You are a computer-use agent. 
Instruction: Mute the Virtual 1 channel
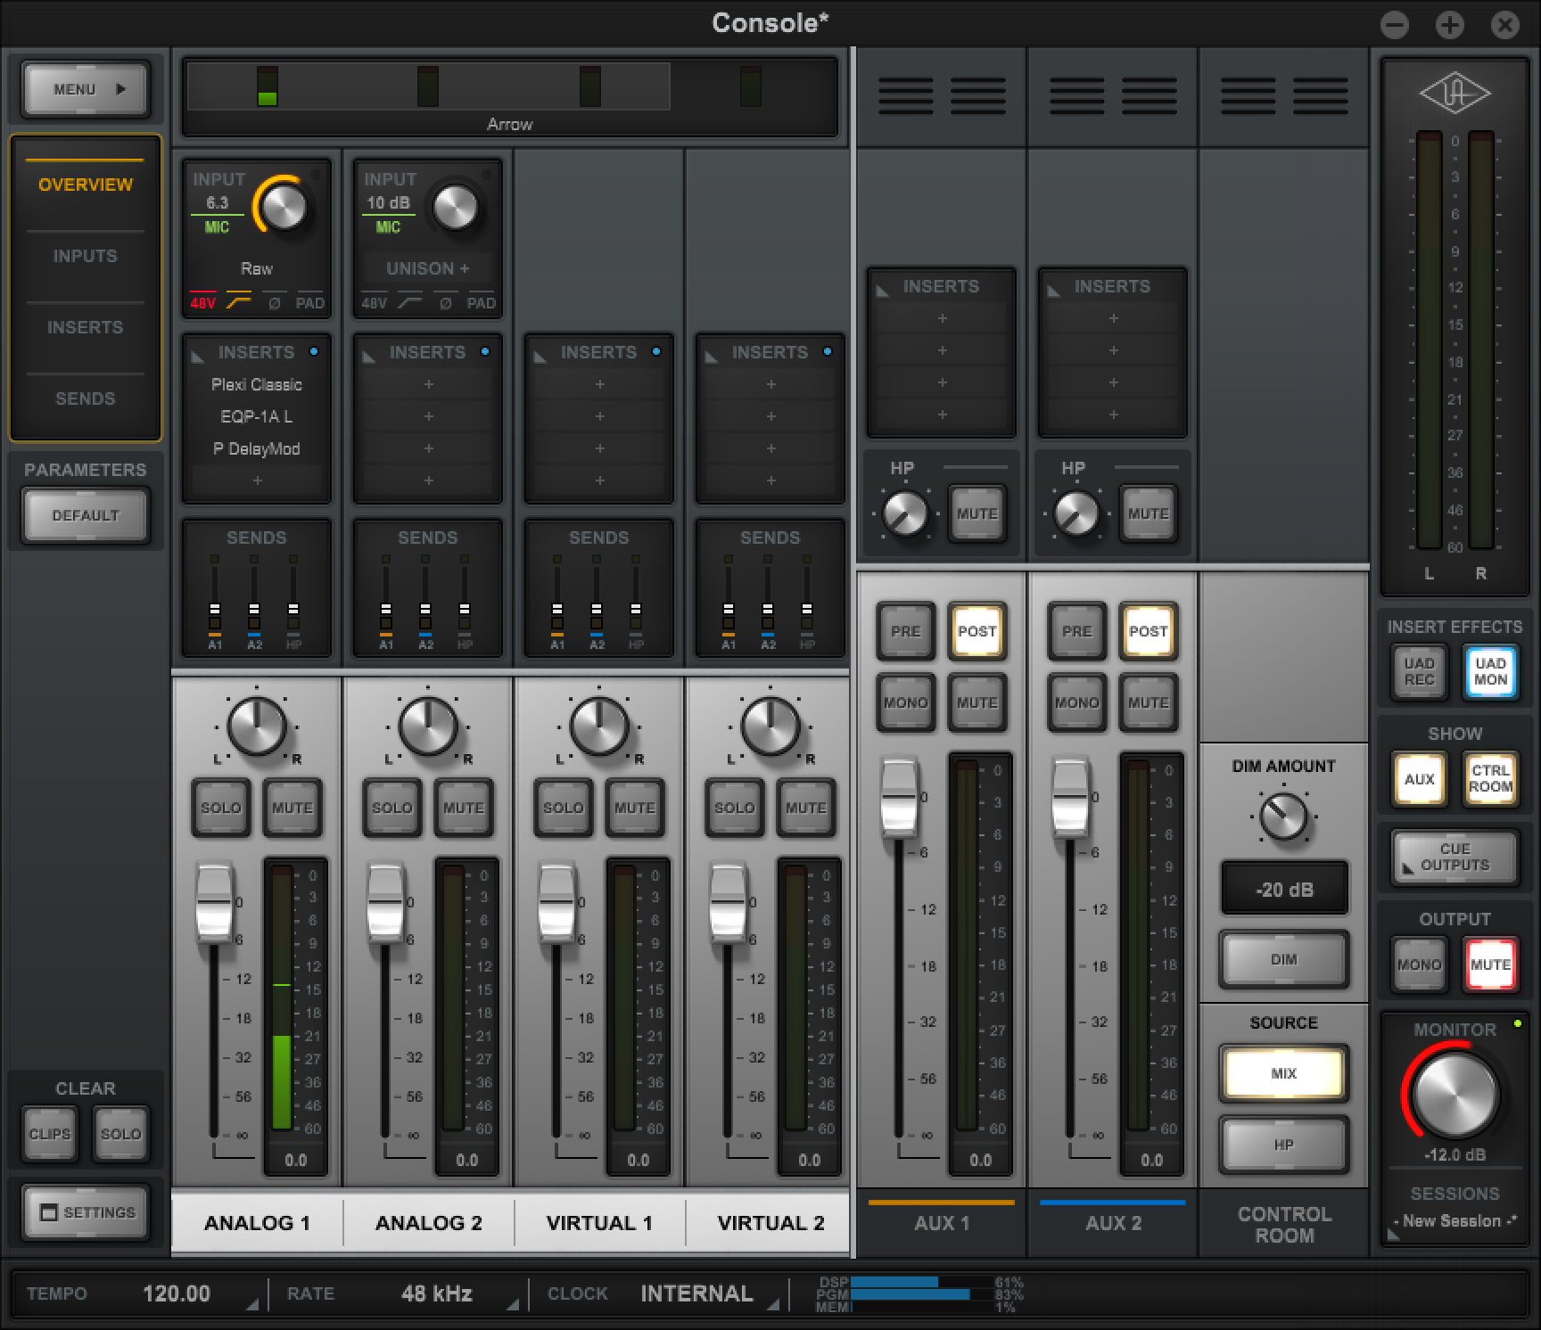click(634, 808)
